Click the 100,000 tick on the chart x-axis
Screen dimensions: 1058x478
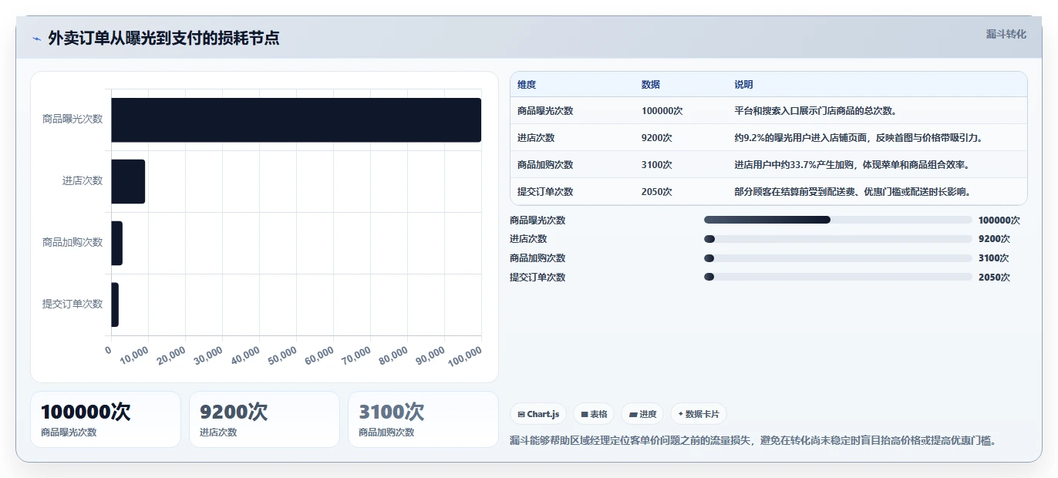pyautogui.click(x=465, y=356)
